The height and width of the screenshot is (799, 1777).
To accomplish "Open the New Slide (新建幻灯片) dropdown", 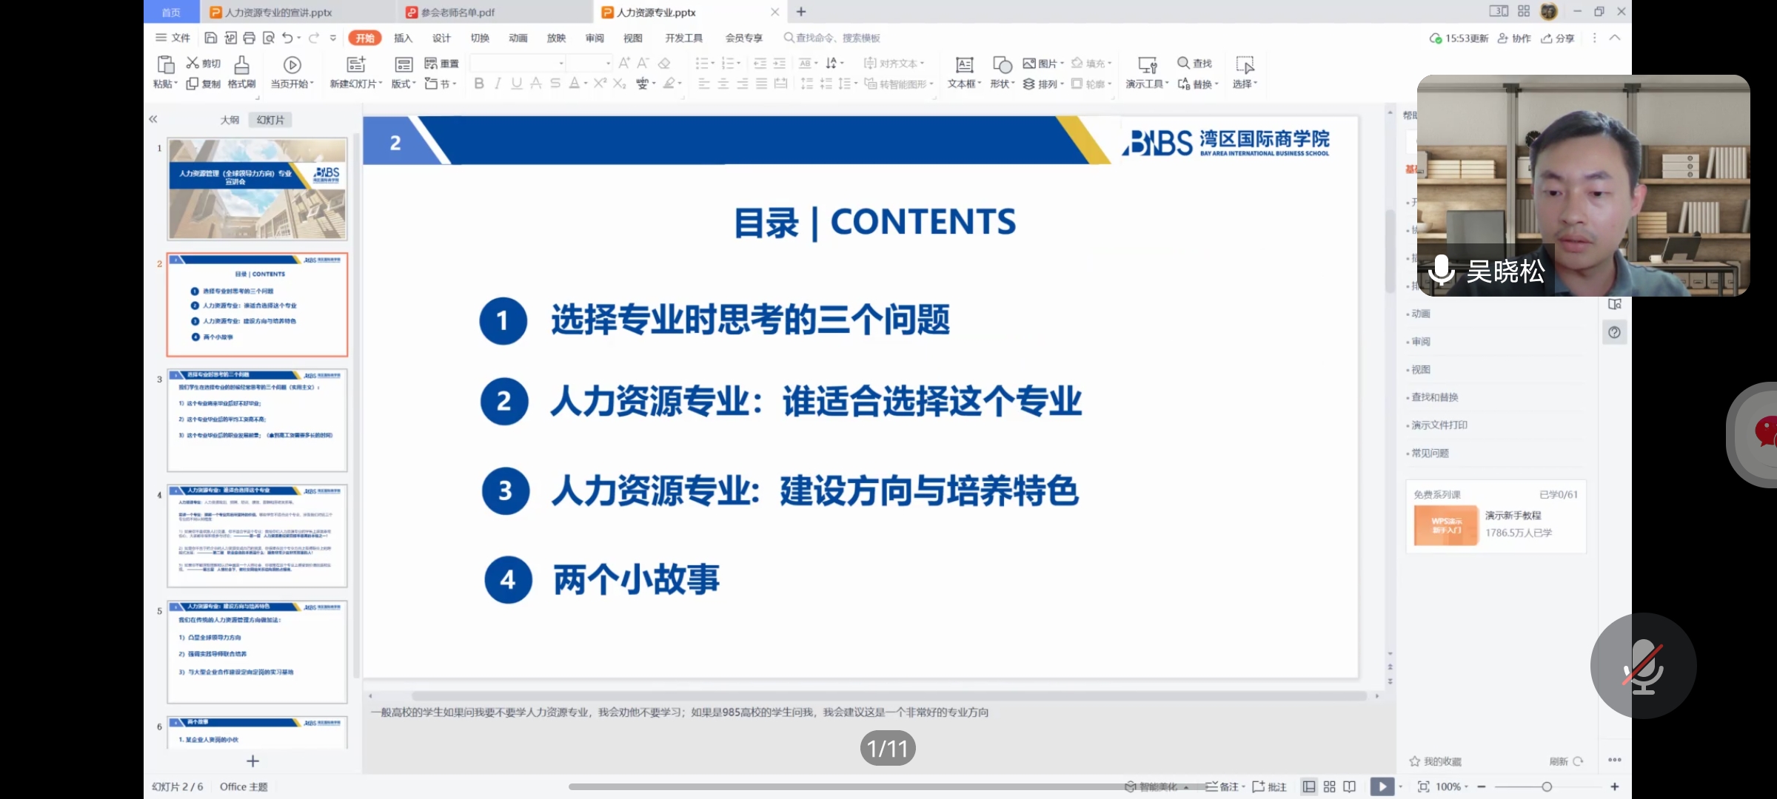I will click(357, 84).
